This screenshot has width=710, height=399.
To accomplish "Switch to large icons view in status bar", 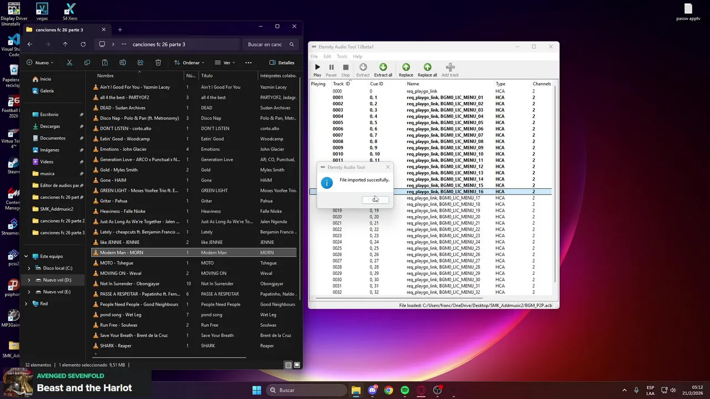I will 297,365.
